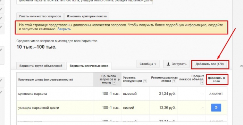This screenshot has width=243, height=125.
Task: Add 'укладка паркетной доски' to plan with the blue arrow button
Action: 216,108
